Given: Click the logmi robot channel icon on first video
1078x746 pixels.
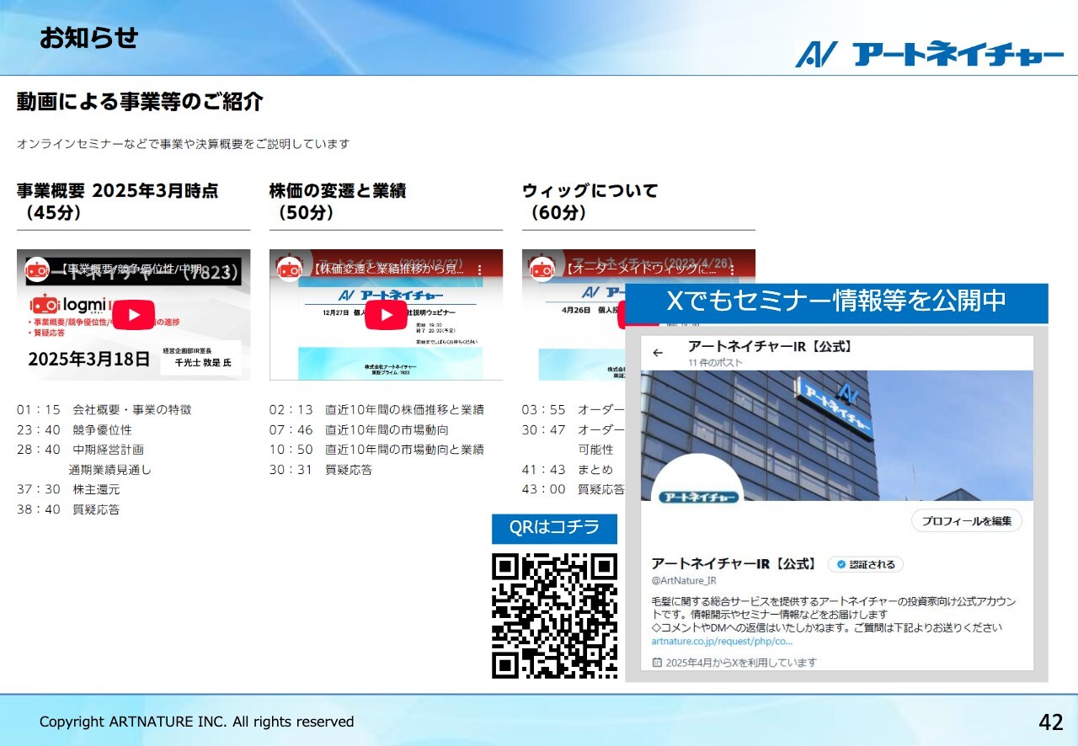Looking at the screenshot, I should pyautogui.click(x=37, y=269).
